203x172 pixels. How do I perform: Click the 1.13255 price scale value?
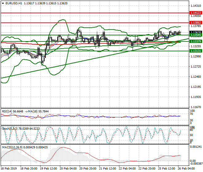pyautogui.click(x=196, y=46)
